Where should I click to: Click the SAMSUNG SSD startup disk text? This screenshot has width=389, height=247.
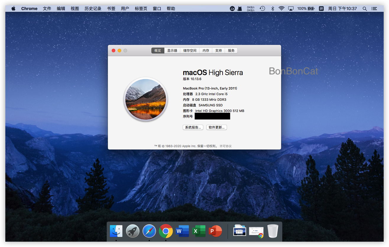pos(211,105)
